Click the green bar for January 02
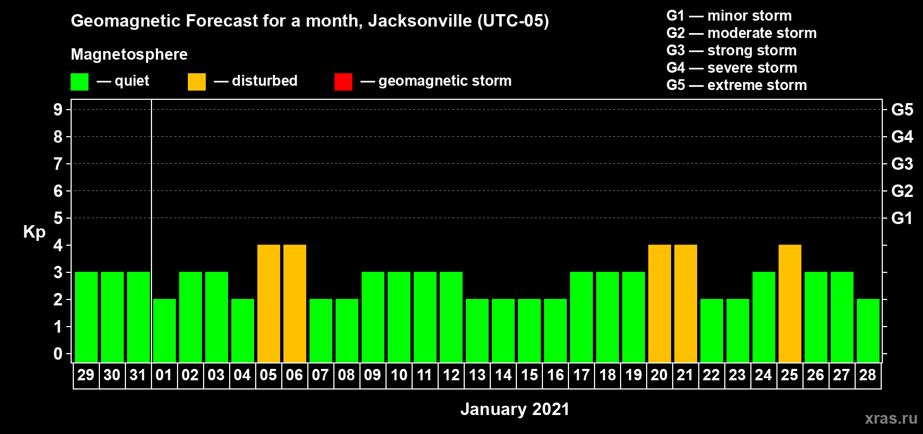The image size is (923, 434). coord(191,317)
